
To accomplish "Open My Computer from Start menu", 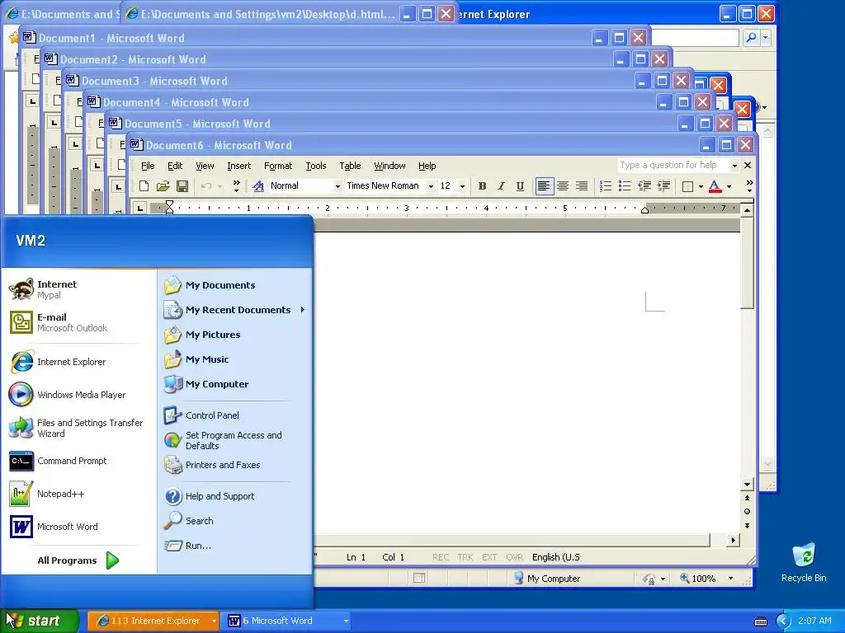I will pyautogui.click(x=235, y=384).
